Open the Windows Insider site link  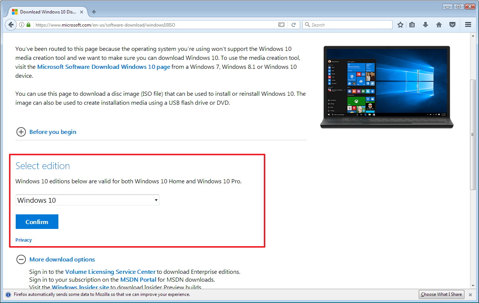(x=80, y=287)
